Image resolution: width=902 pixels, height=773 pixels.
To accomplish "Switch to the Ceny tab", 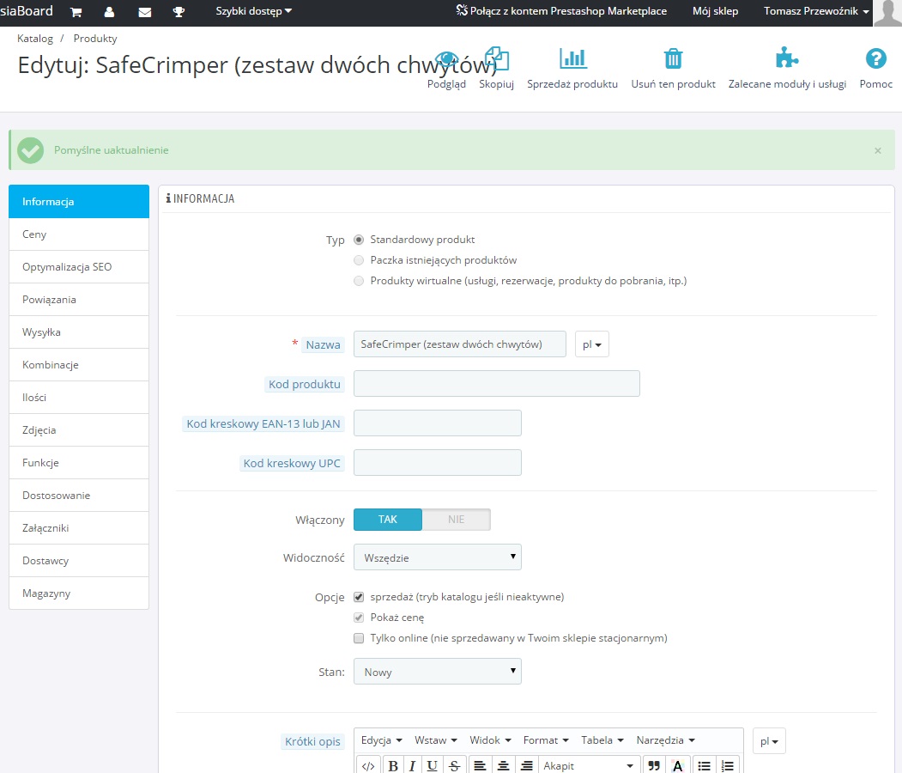I will click(x=79, y=234).
